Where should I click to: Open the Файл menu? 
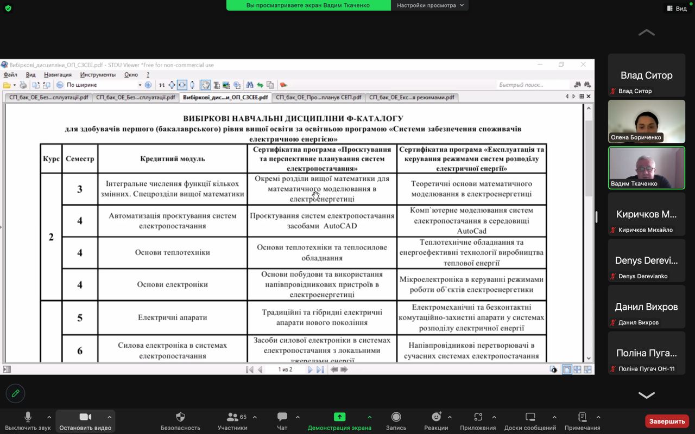pos(10,75)
